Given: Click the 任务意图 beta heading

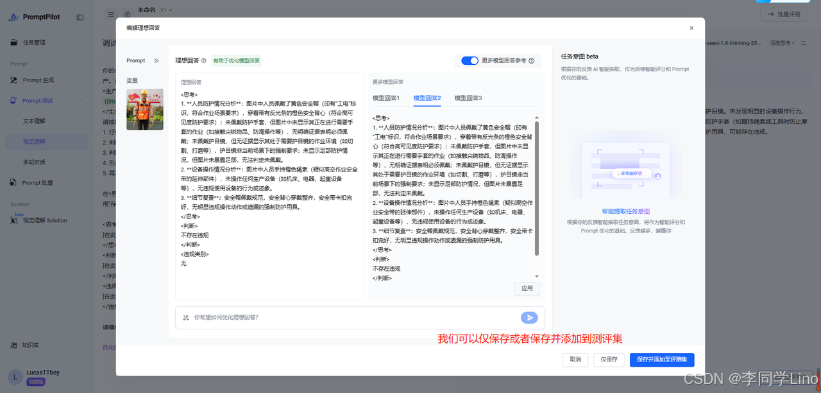Looking at the screenshot, I should click(x=579, y=57).
